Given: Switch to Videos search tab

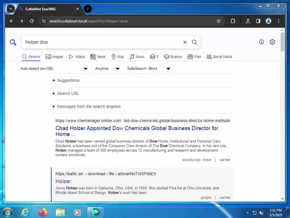Looking at the screenshot, I should 77,57.
